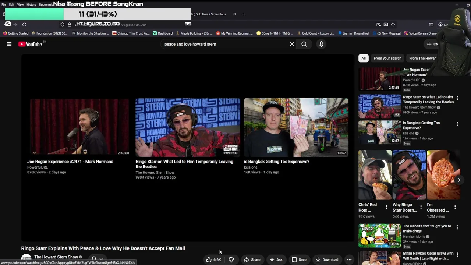
Task: Clear the search box with the X
Action: coord(292,44)
